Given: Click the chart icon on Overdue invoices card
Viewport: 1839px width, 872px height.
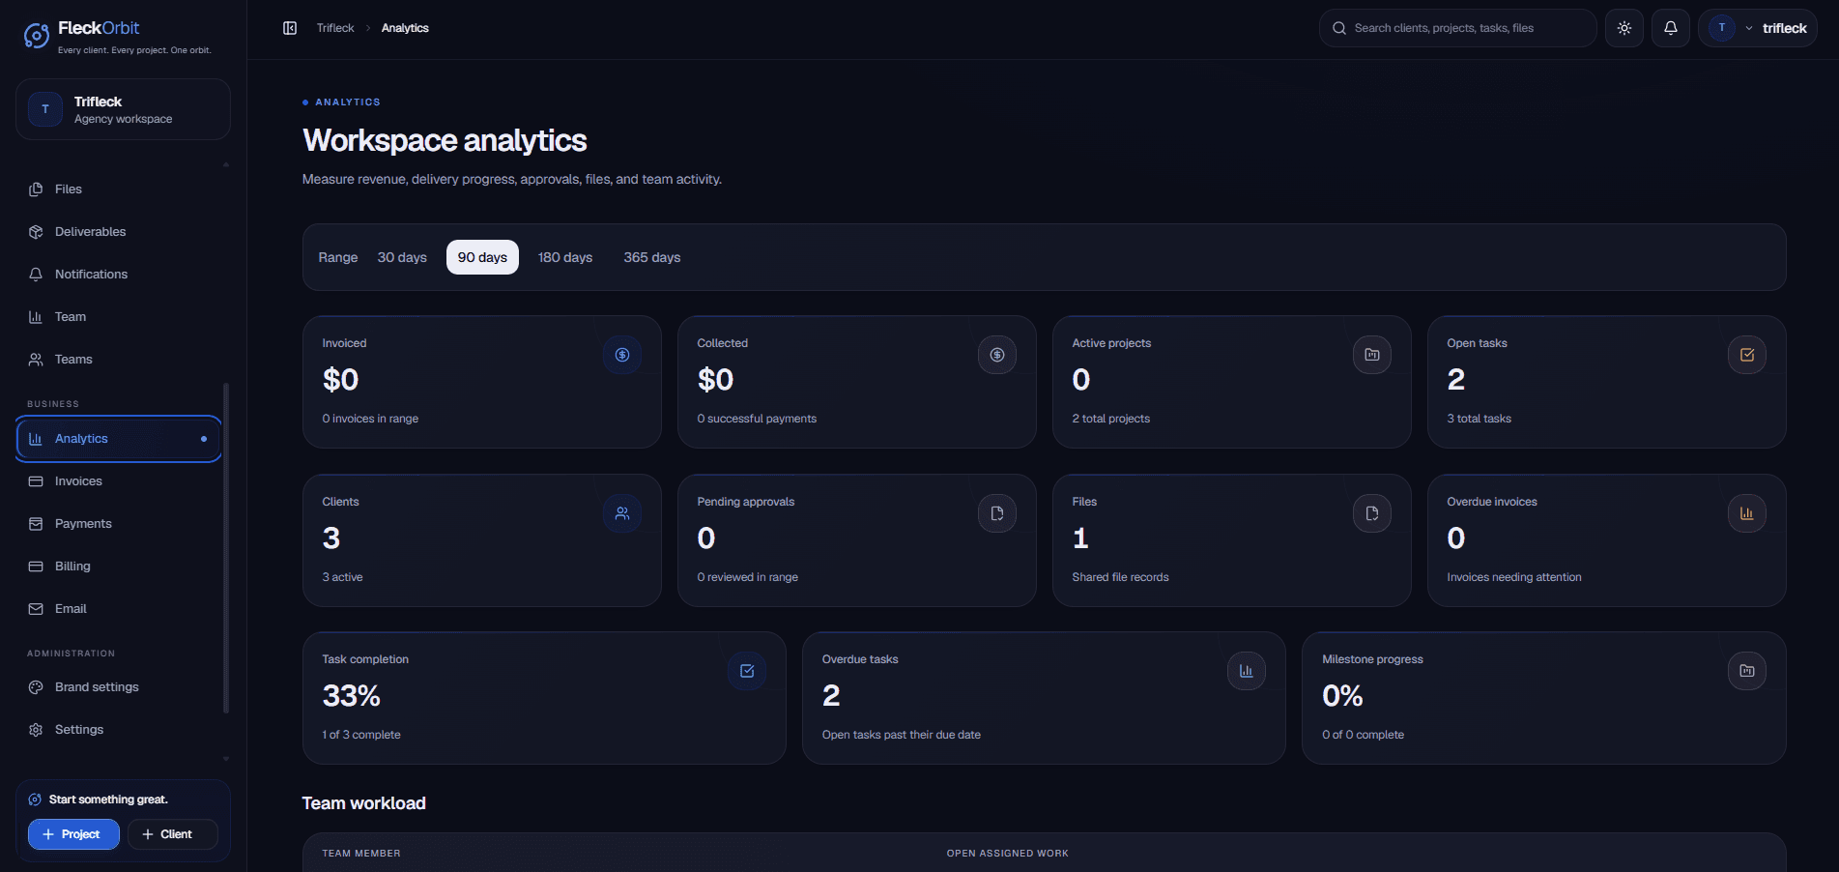Looking at the screenshot, I should point(1747,513).
